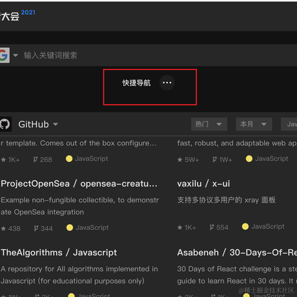Image resolution: width=297 pixels, height=297 pixels.
Task: Click the "A repository for All algorithms" description
Action: point(79,275)
